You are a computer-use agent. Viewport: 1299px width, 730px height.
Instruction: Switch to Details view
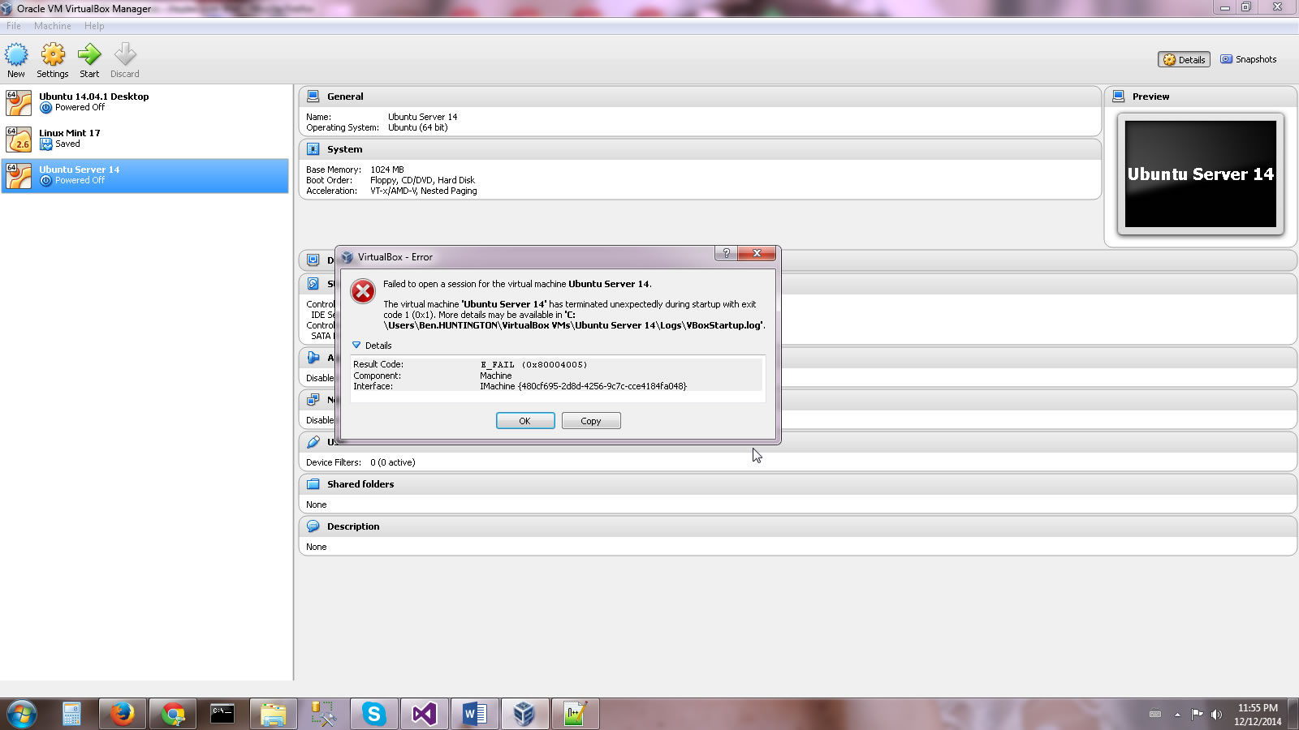pyautogui.click(x=1184, y=59)
